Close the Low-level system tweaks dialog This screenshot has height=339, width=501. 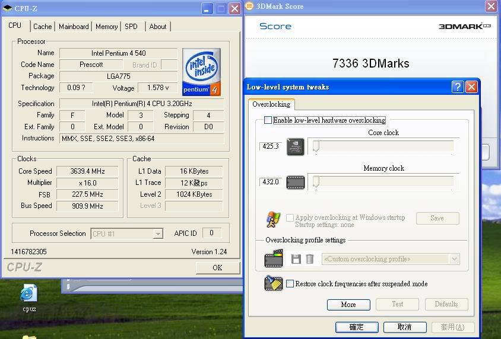click(471, 87)
